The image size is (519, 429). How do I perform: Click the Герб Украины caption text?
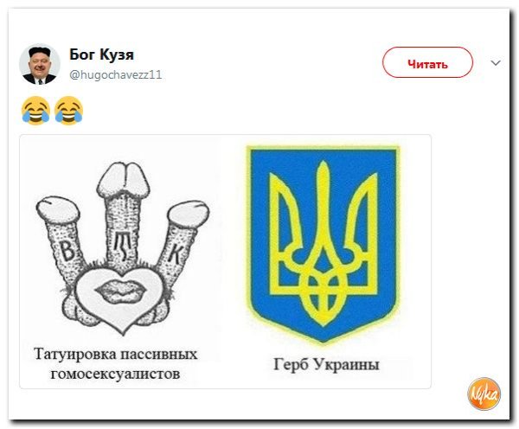326,365
